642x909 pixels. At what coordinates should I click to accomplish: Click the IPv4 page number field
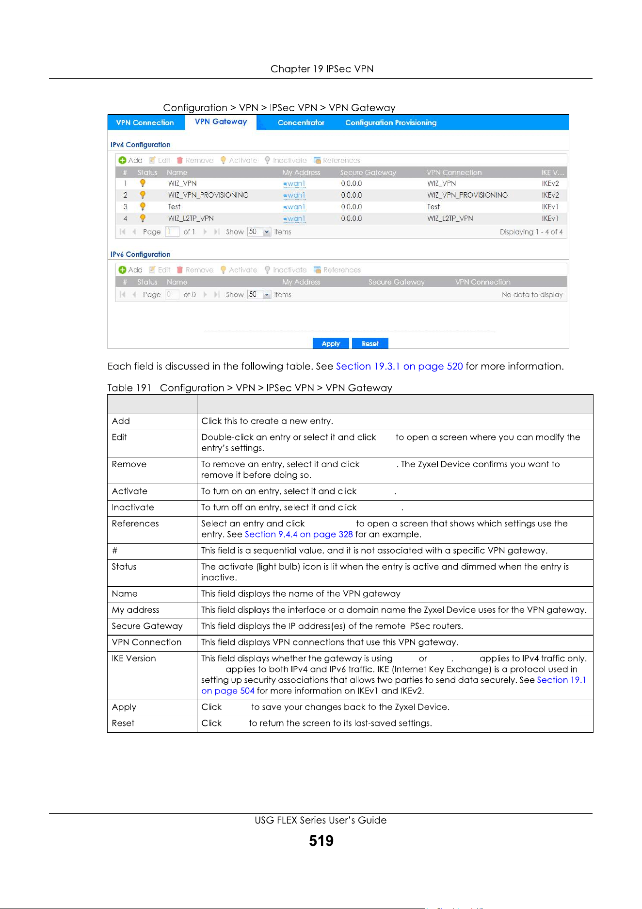point(172,232)
